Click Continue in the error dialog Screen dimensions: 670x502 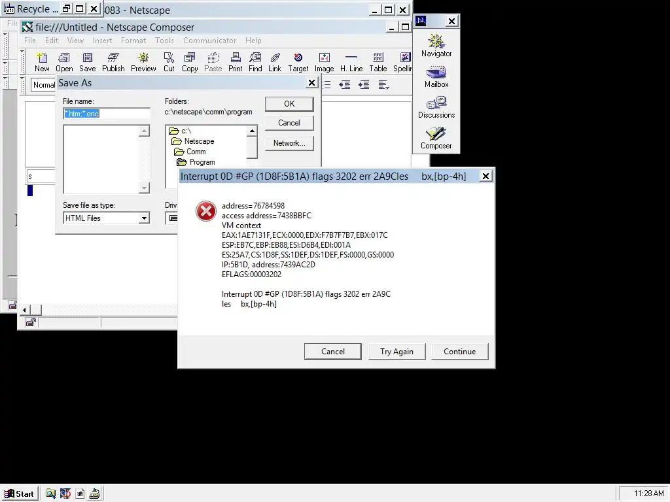coord(459,351)
